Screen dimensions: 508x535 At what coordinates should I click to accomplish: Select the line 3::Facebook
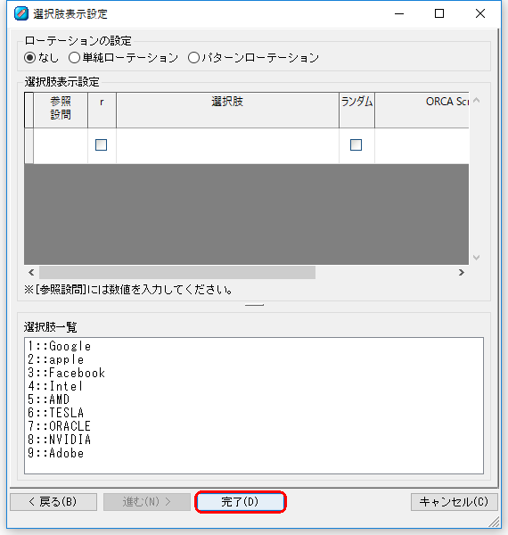(67, 373)
